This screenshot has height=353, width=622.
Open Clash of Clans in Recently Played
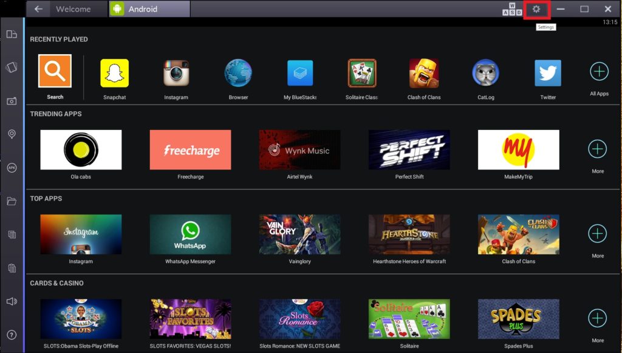[x=424, y=73]
